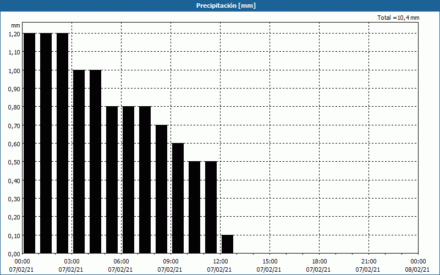Click the 0,40 y-axis value
Image resolution: width=440 pixels, height=275 pixels.
(x=14, y=180)
